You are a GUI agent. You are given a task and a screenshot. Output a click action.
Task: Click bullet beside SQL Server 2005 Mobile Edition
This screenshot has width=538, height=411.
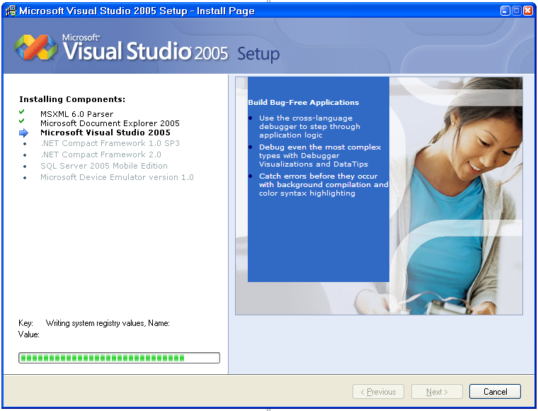pos(25,167)
